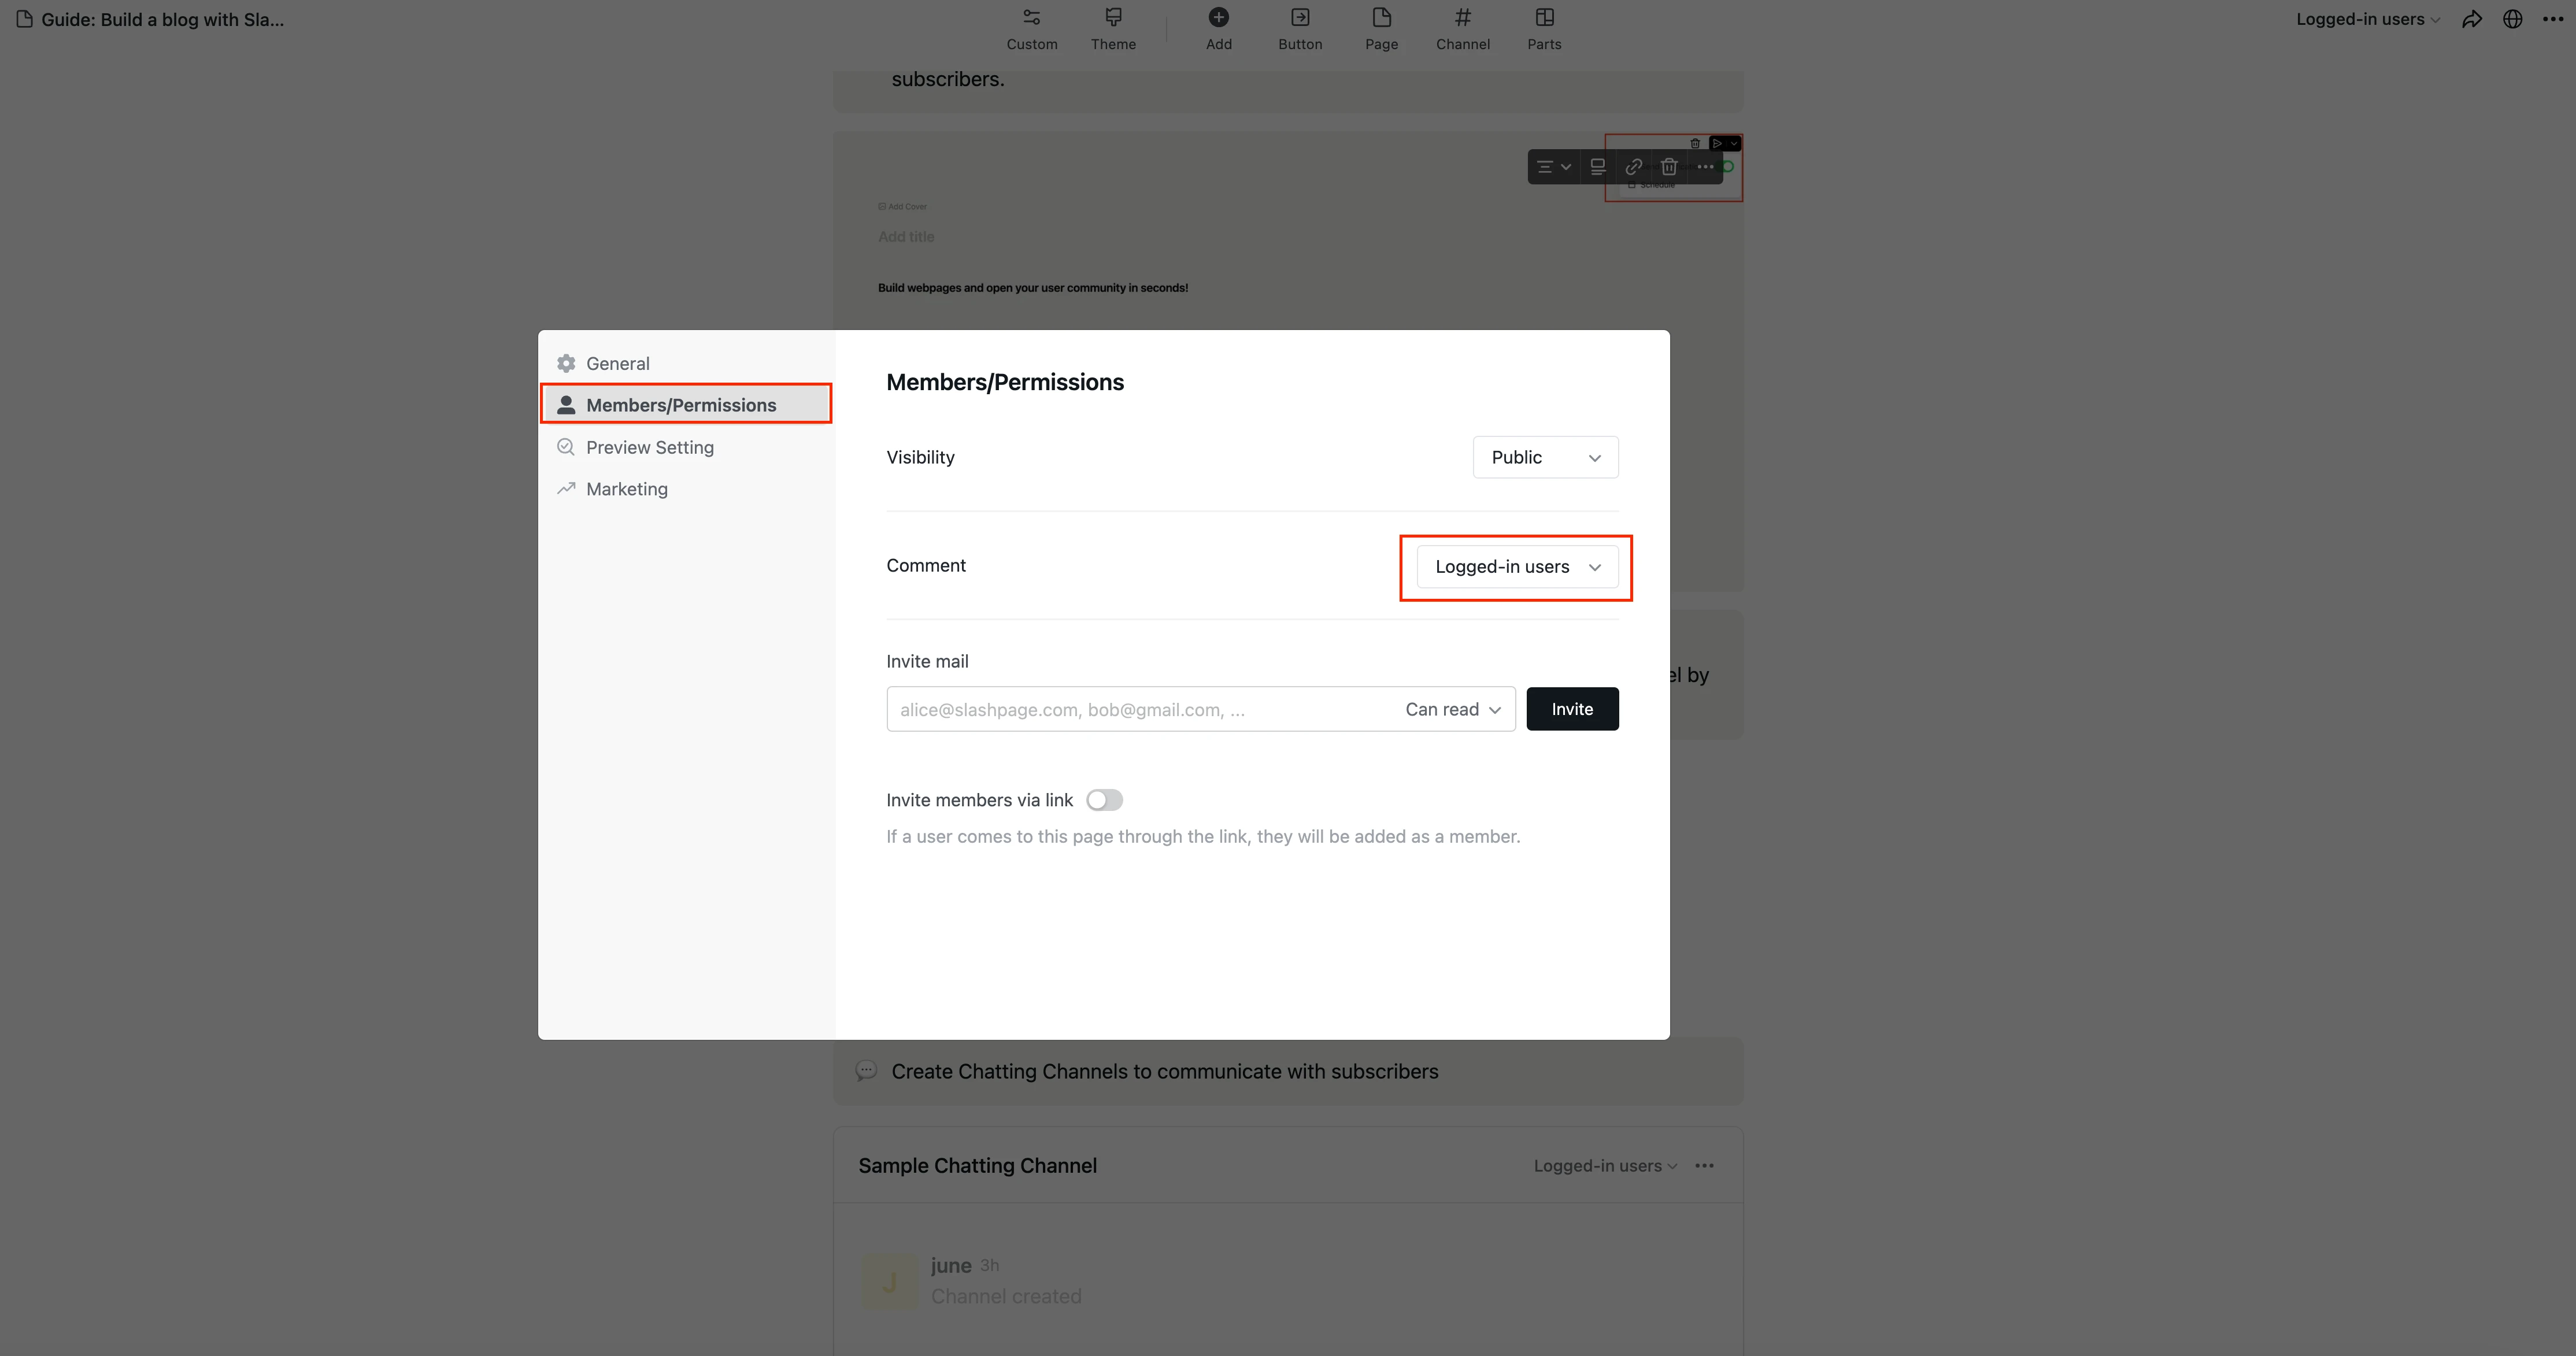Click the large trash icon in block toolbar
The height and width of the screenshot is (1356, 2576).
coord(1669,167)
